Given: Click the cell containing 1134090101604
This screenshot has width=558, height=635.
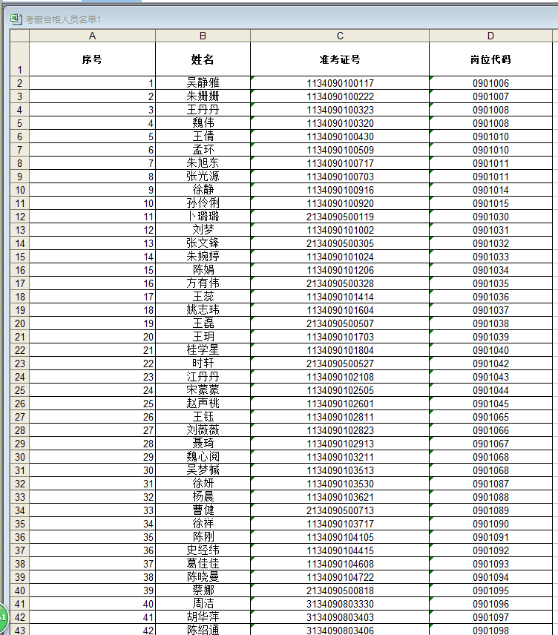Looking at the screenshot, I should point(340,310).
